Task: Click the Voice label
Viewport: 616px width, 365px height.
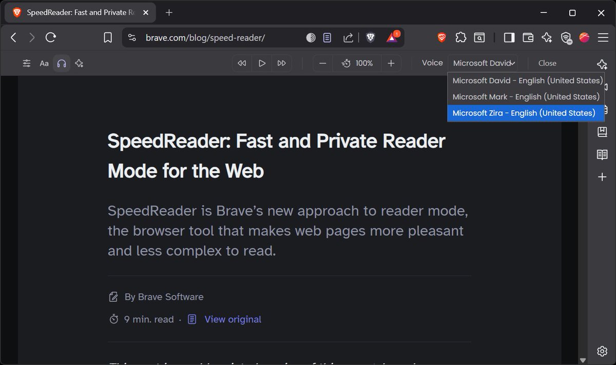Action: (x=432, y=63)
